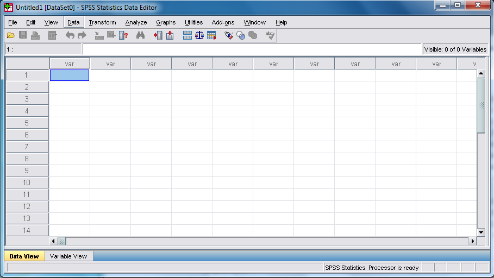
Task: Open the Analyze menu
Action: click(x=136, y=22)
